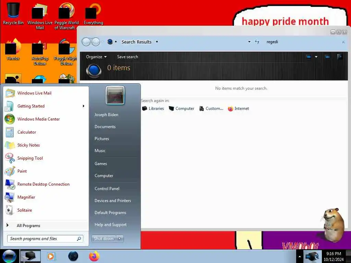Viewport: 351px width, 263px height.
Task: Open Documents from Start menu
Action: [x=105, y=127]
